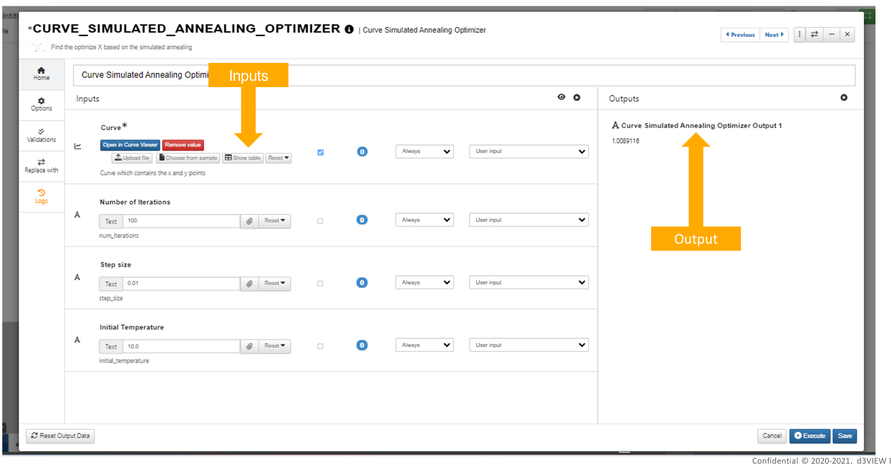Switch to the Logs sidebar tab
This screenshot has height=464, width=891.
pos(41,196)
